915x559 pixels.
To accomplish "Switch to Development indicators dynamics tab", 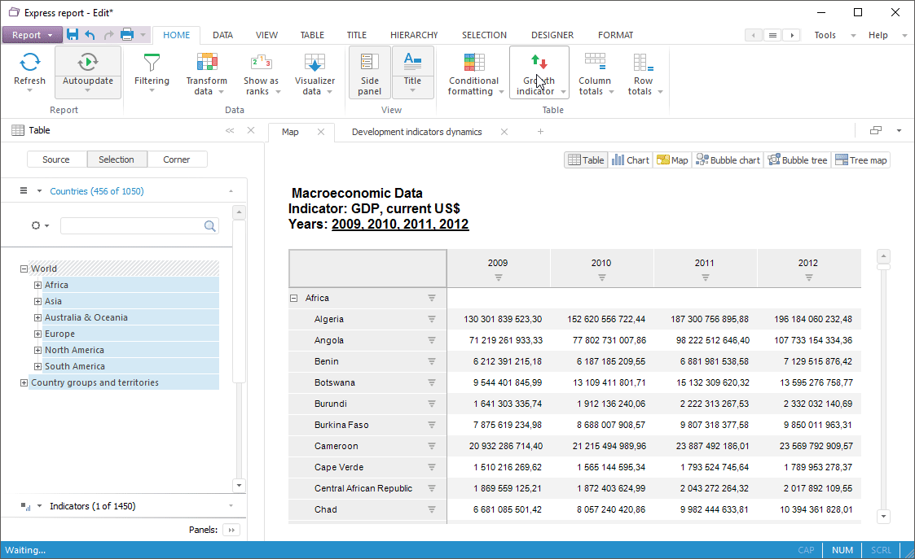I will coord(416,132).
